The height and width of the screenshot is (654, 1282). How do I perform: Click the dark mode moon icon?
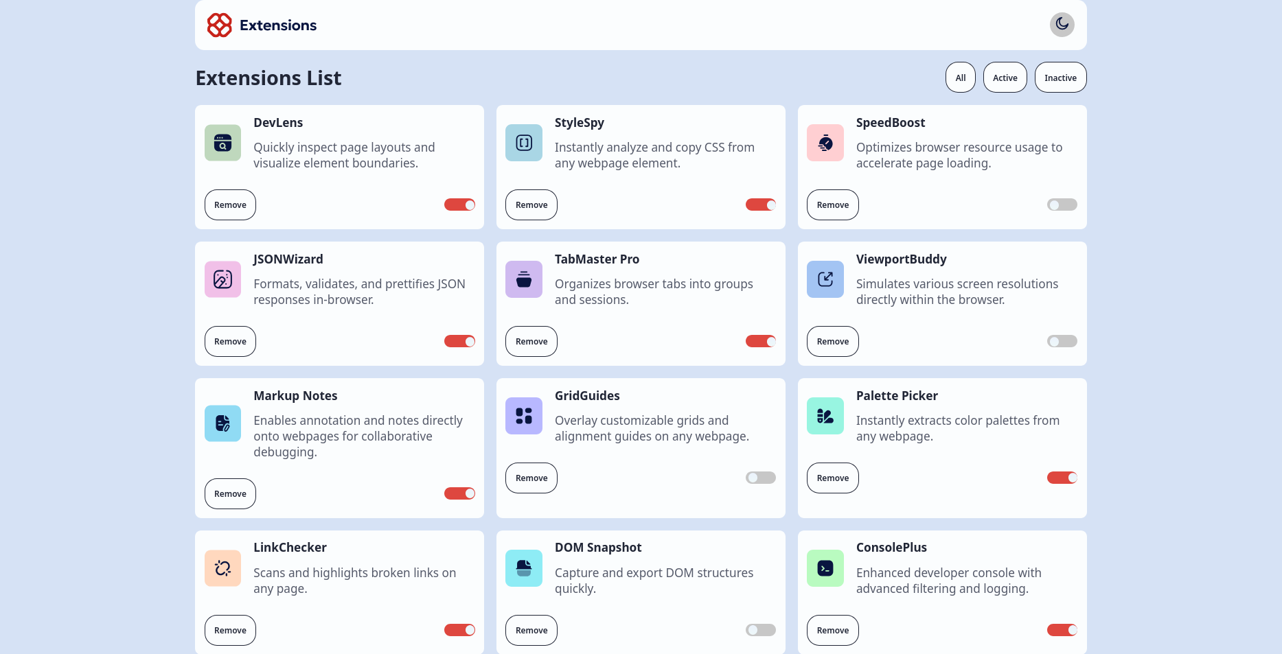1062,25
